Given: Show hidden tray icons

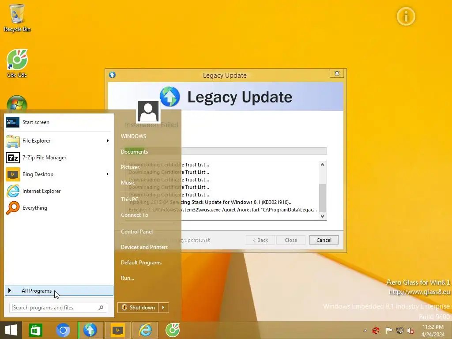Looking at the screenshot, I should click(365, 331).
